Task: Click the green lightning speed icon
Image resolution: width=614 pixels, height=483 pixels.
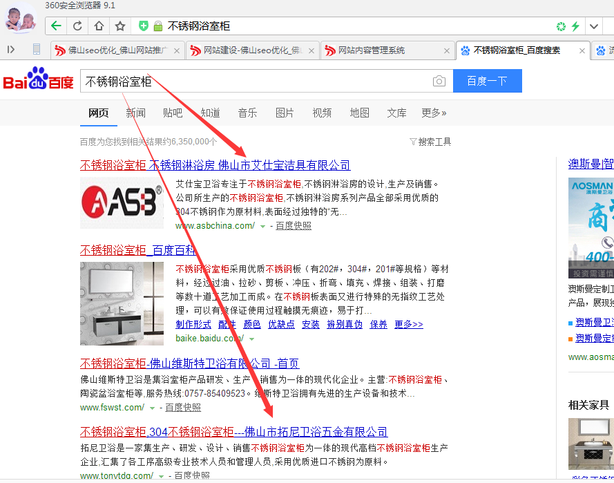Action: 575,26
